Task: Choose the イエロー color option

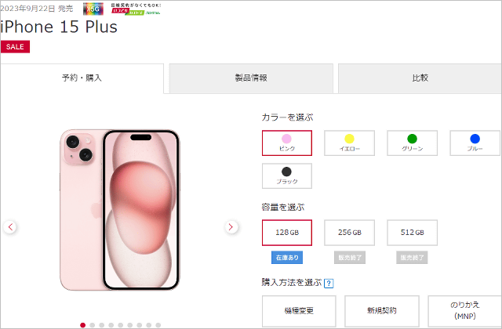Action: point(349,143)
